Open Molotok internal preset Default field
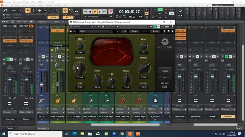245x137 pixels. [x=94, y=31]
